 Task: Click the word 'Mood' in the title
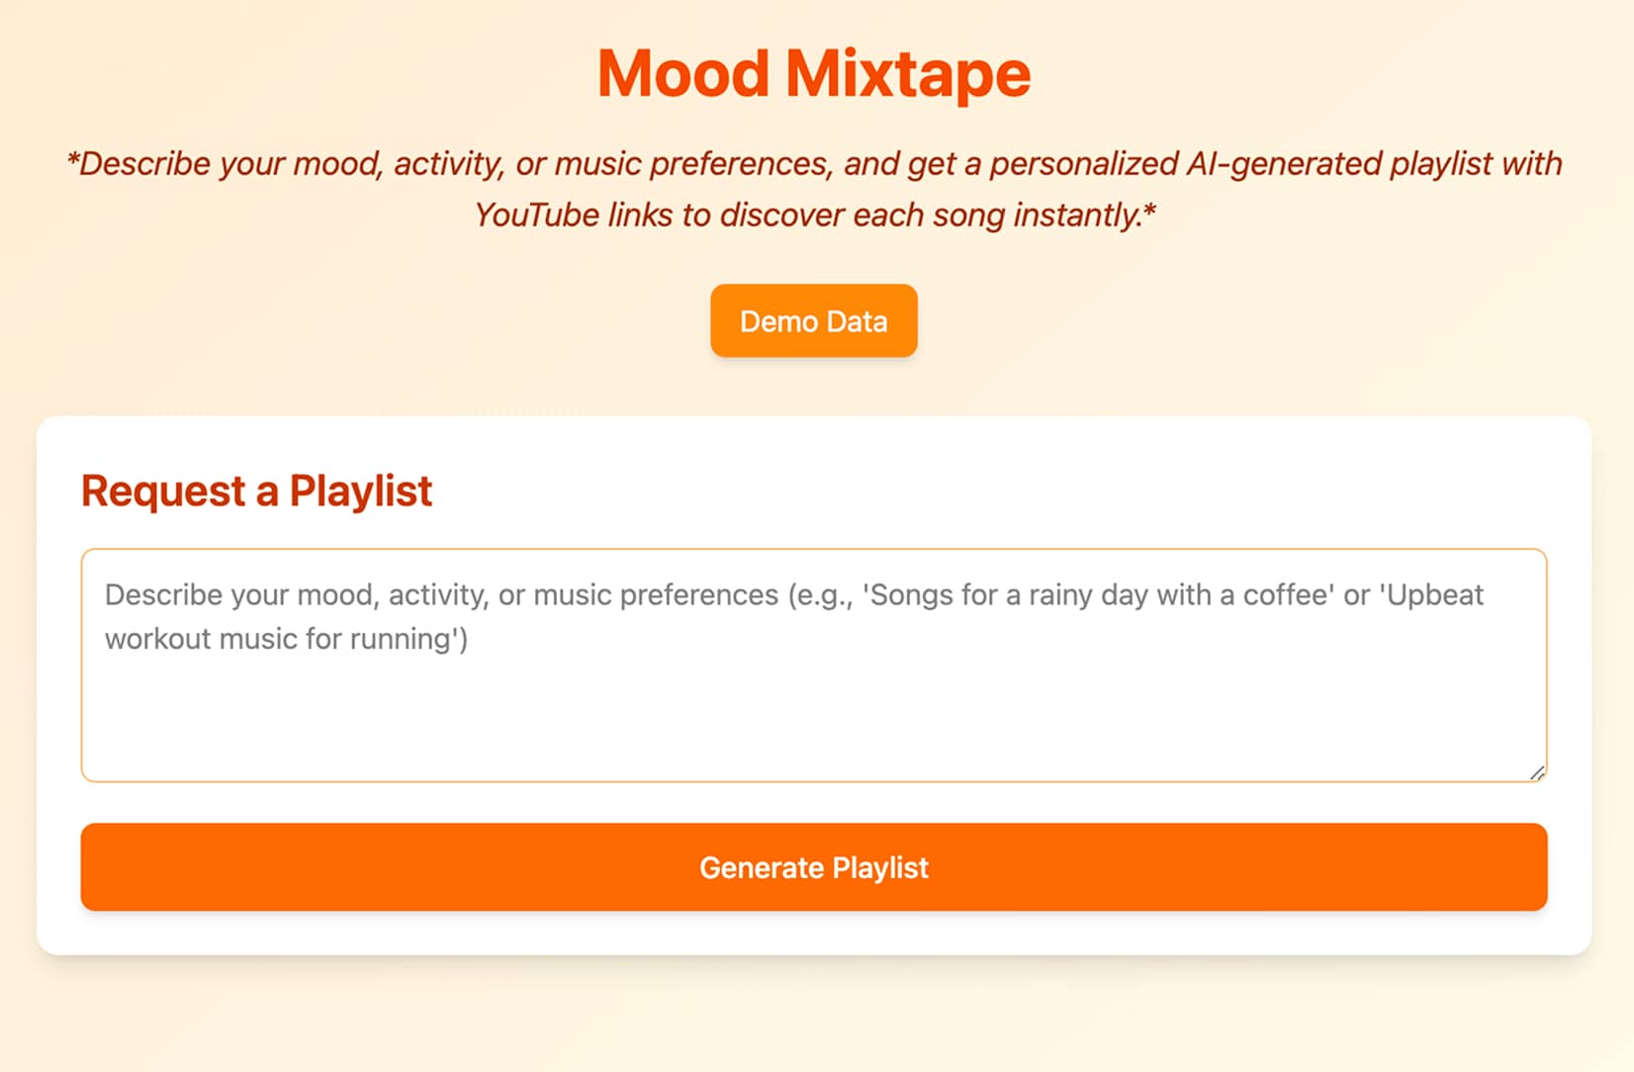[x=683, y=74]
